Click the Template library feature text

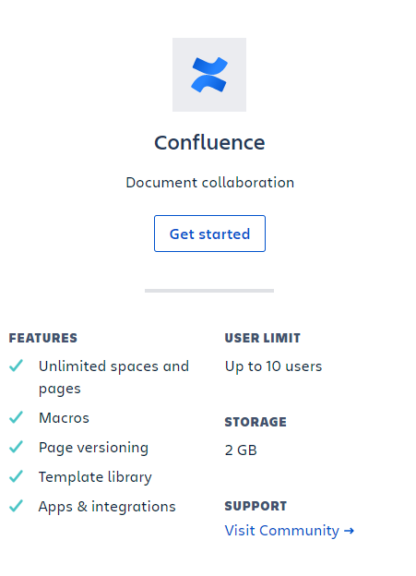click(95, 477)
